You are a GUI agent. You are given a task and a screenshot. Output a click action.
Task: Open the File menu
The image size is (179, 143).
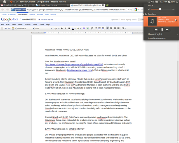click(3, 25)
